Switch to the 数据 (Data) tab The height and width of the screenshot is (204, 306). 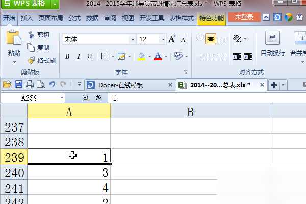92,18
